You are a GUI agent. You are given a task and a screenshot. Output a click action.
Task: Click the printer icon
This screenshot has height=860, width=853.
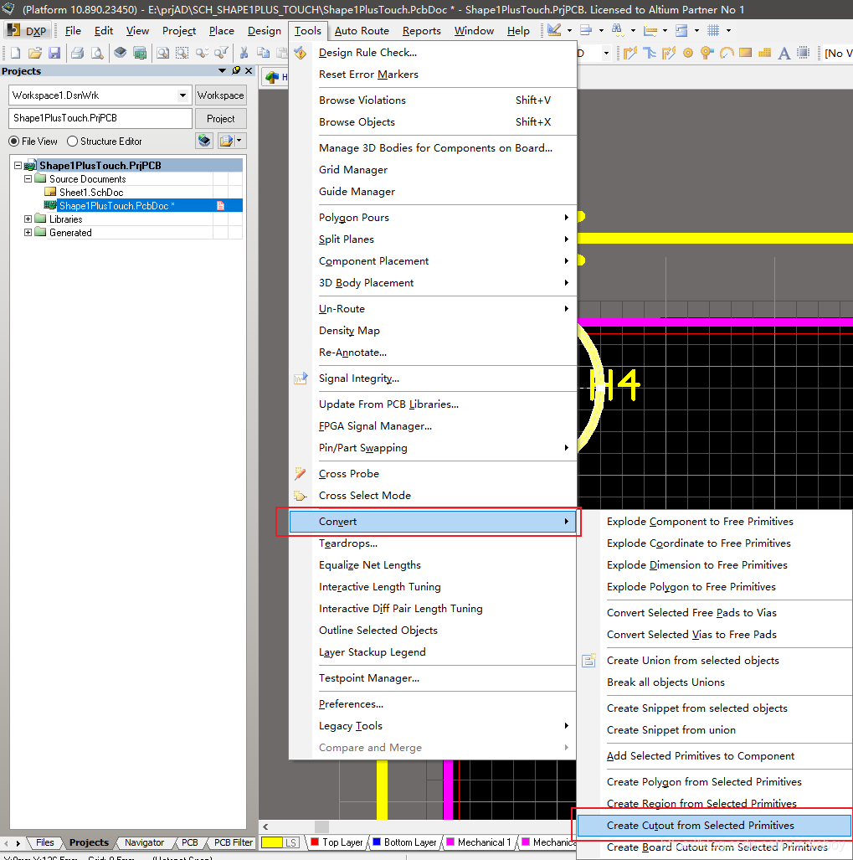(77, 53)
